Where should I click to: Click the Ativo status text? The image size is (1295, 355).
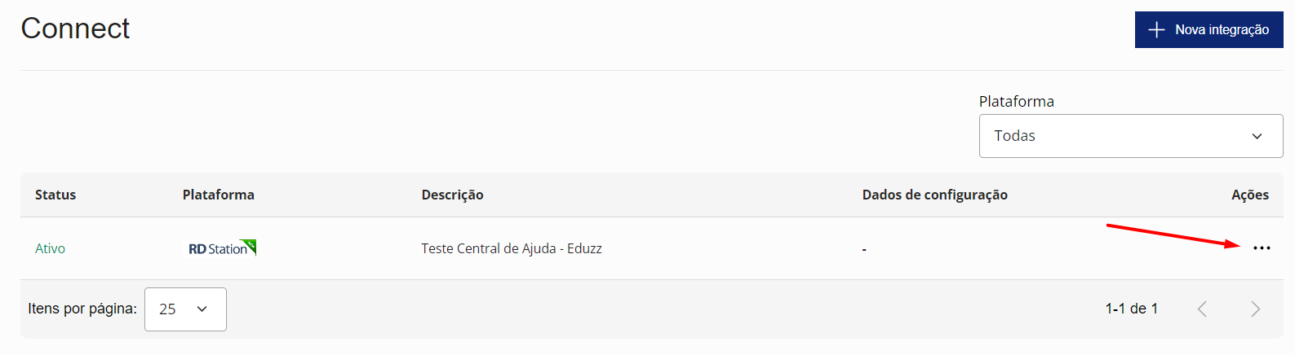click(50, 248)
